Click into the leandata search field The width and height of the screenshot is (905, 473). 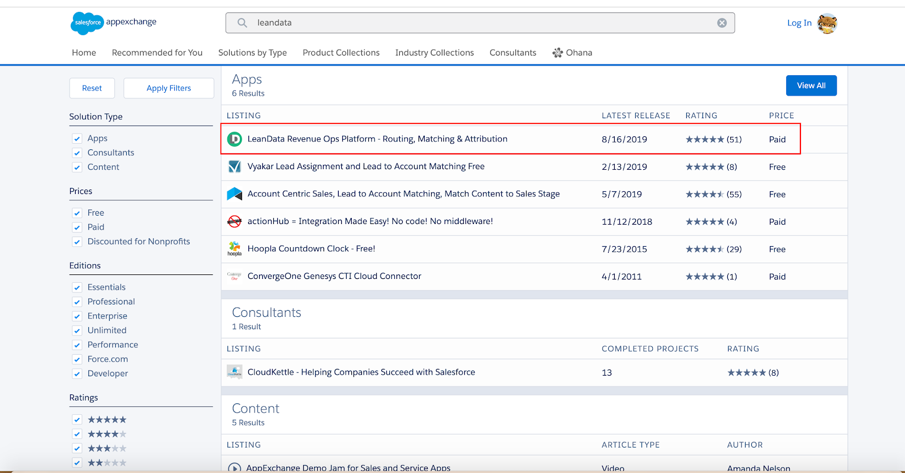pyautogui.click(x=480, y=23)
